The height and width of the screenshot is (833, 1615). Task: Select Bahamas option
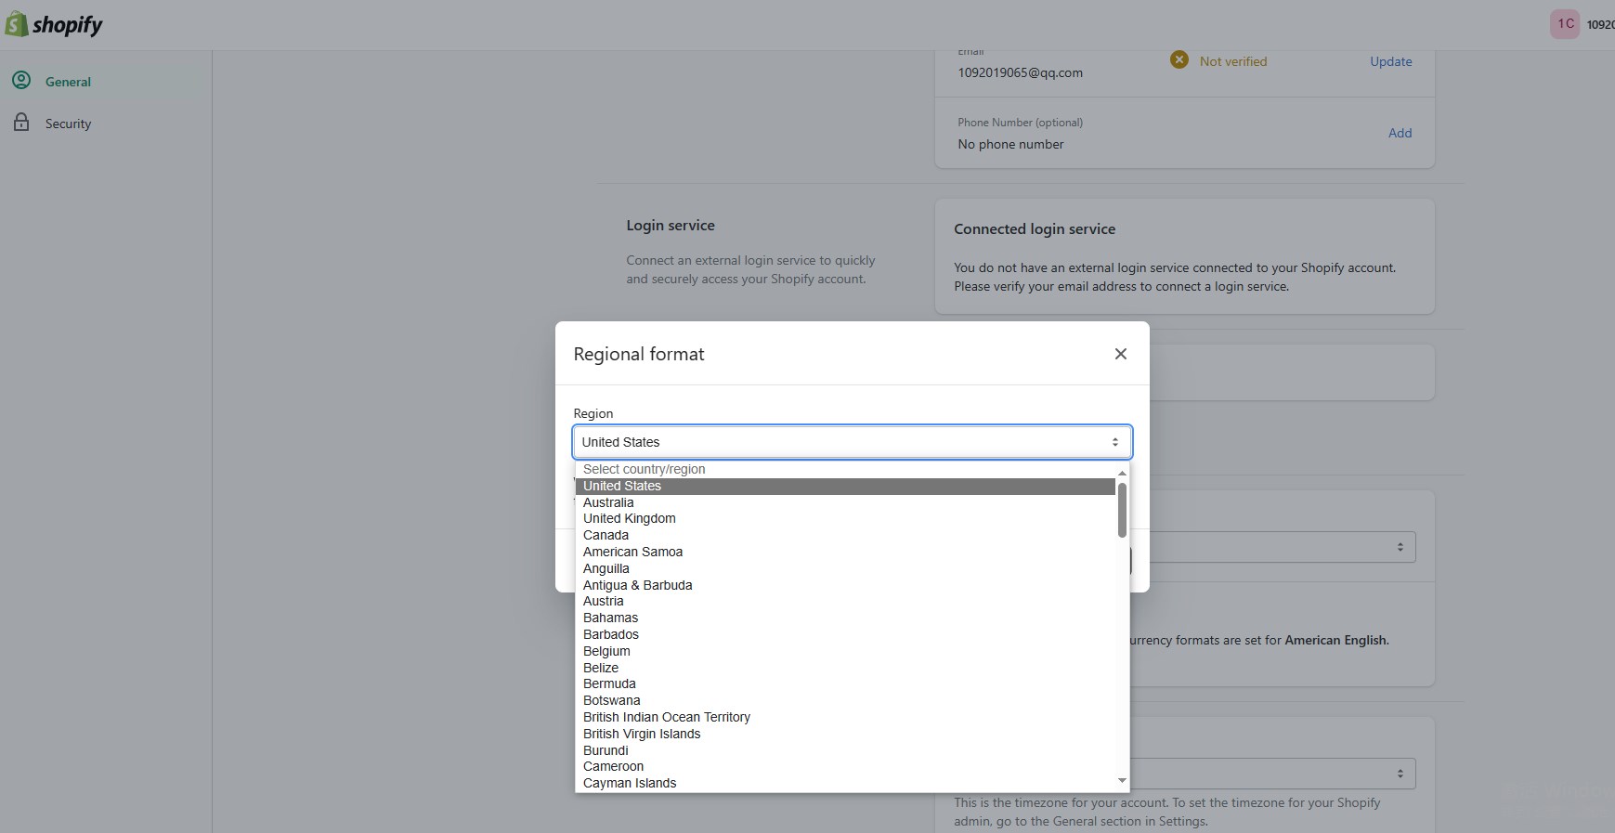[845, 618]
